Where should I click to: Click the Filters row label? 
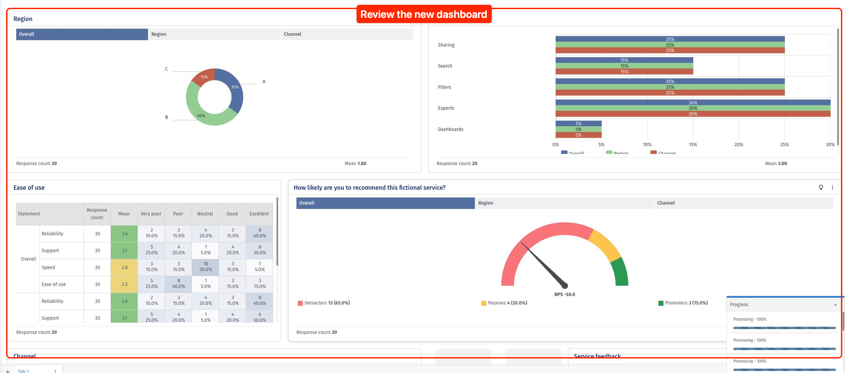click(444, 87)
